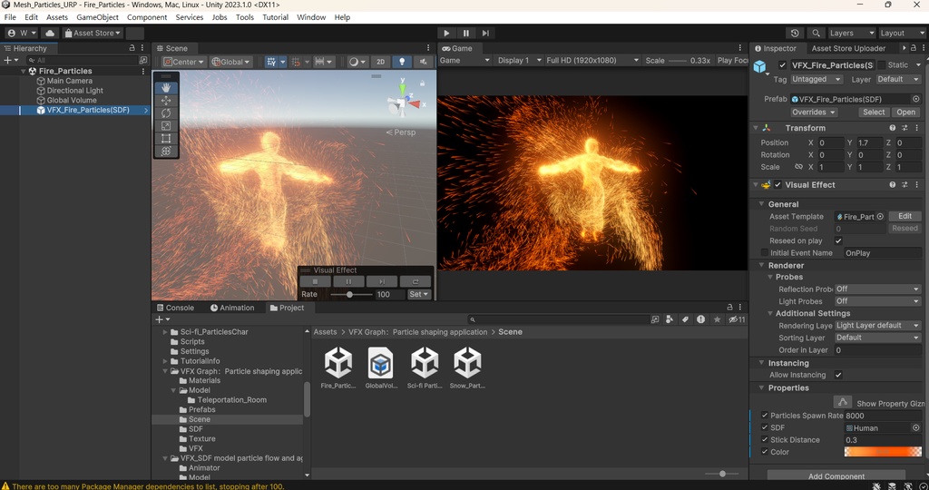Open Visual Effect component help icon
Viewport: 929px width, 490px height.
[893, 185]
